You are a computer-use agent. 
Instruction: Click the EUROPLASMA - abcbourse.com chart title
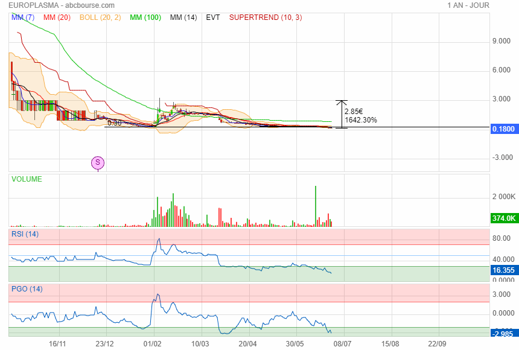62,5
